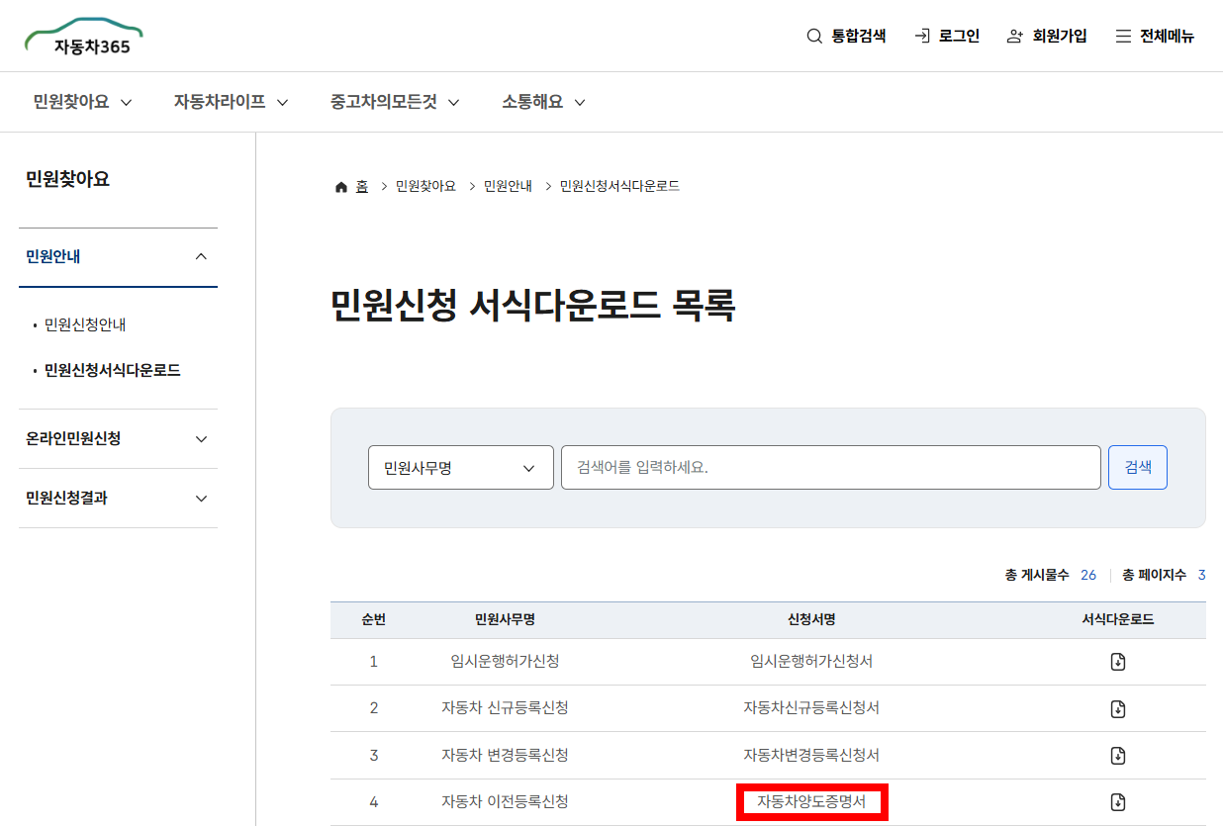
Task: Click 민원찾아요 in the breadcrumb
Action: [425, 187]
